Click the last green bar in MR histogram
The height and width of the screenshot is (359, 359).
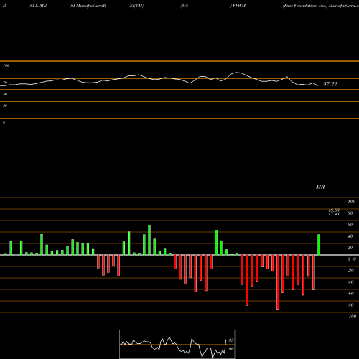[x=319, y=245]
